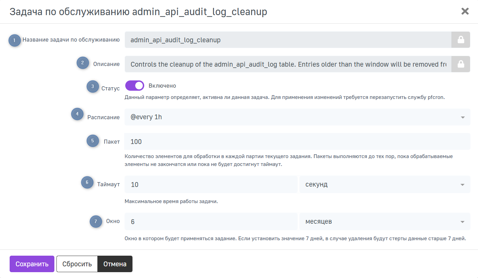
Task: Click the Окно value field showing 6
Action: pos(211,222)
